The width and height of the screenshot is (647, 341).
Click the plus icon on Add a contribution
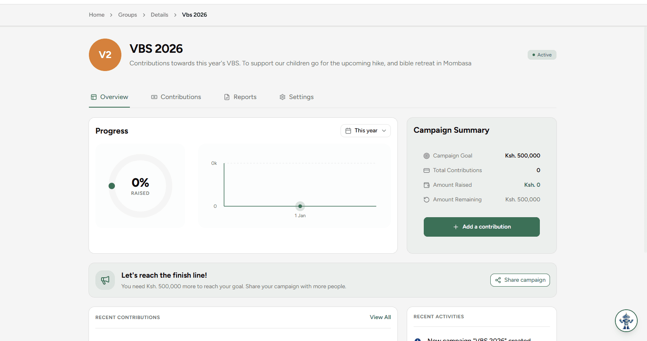click(x=456, y=227)
